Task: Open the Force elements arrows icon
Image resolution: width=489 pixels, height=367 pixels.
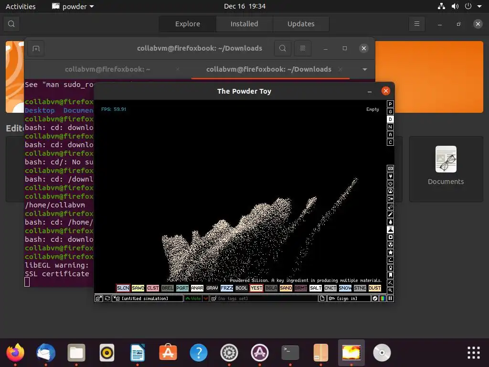Action: [390, 199]
